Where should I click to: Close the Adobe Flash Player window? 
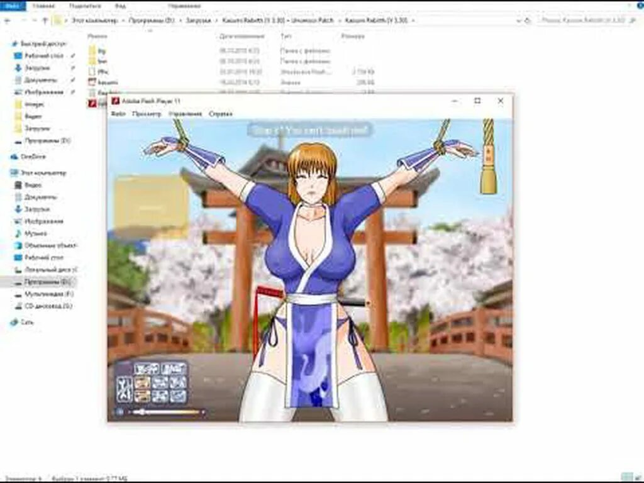click(500, 101)
